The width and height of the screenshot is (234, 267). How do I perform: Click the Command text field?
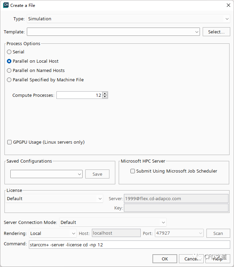pos(129,245)
